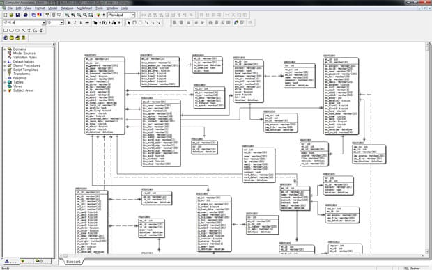Screen dimensions: 432x270
Task: Open the Format menu
Action: point(40,8)
